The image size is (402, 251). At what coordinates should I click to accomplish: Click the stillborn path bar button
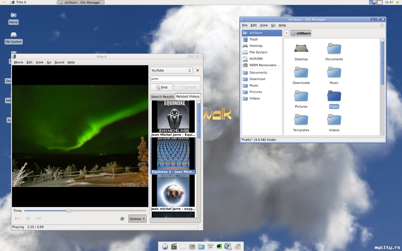pyautogui.click(x=301, y=33)
